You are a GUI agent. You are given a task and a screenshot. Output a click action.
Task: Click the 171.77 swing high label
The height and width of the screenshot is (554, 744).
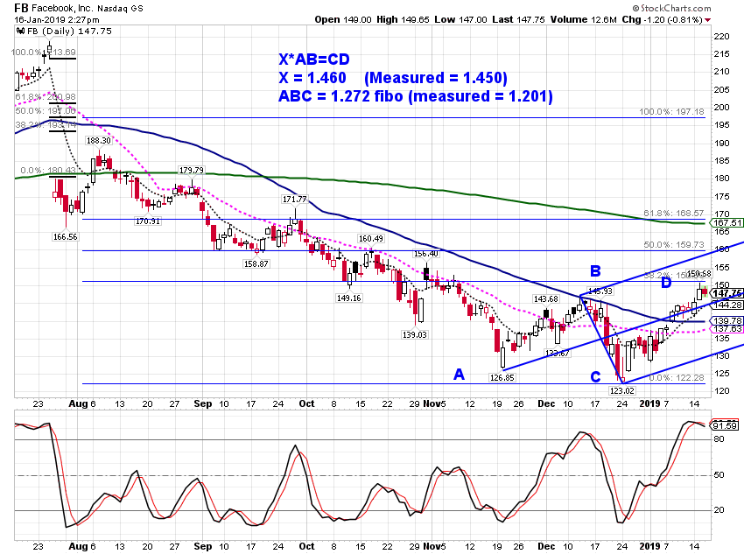coord(295,200)
